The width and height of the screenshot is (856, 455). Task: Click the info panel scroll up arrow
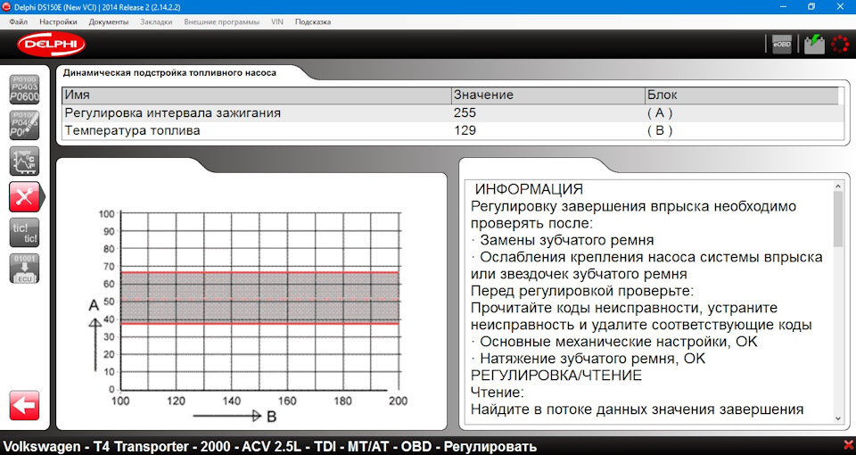click(838, 186)
